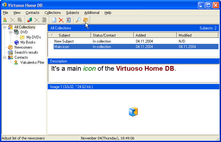Open the Additional menu

[92, 13]
